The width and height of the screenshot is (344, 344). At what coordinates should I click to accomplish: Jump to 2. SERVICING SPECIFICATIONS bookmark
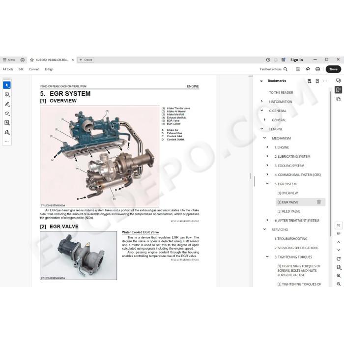point(296,248)
